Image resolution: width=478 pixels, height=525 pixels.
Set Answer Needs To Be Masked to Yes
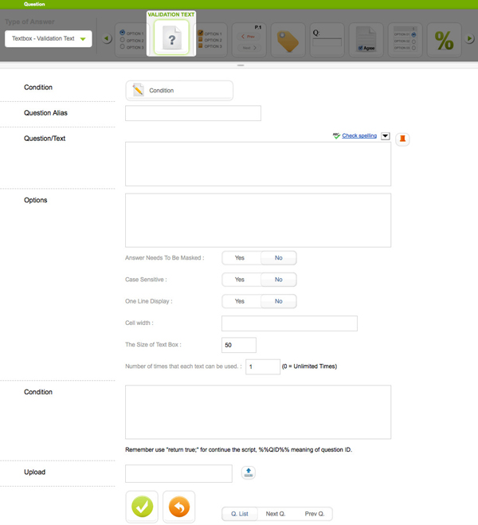[x=240, y=258]
